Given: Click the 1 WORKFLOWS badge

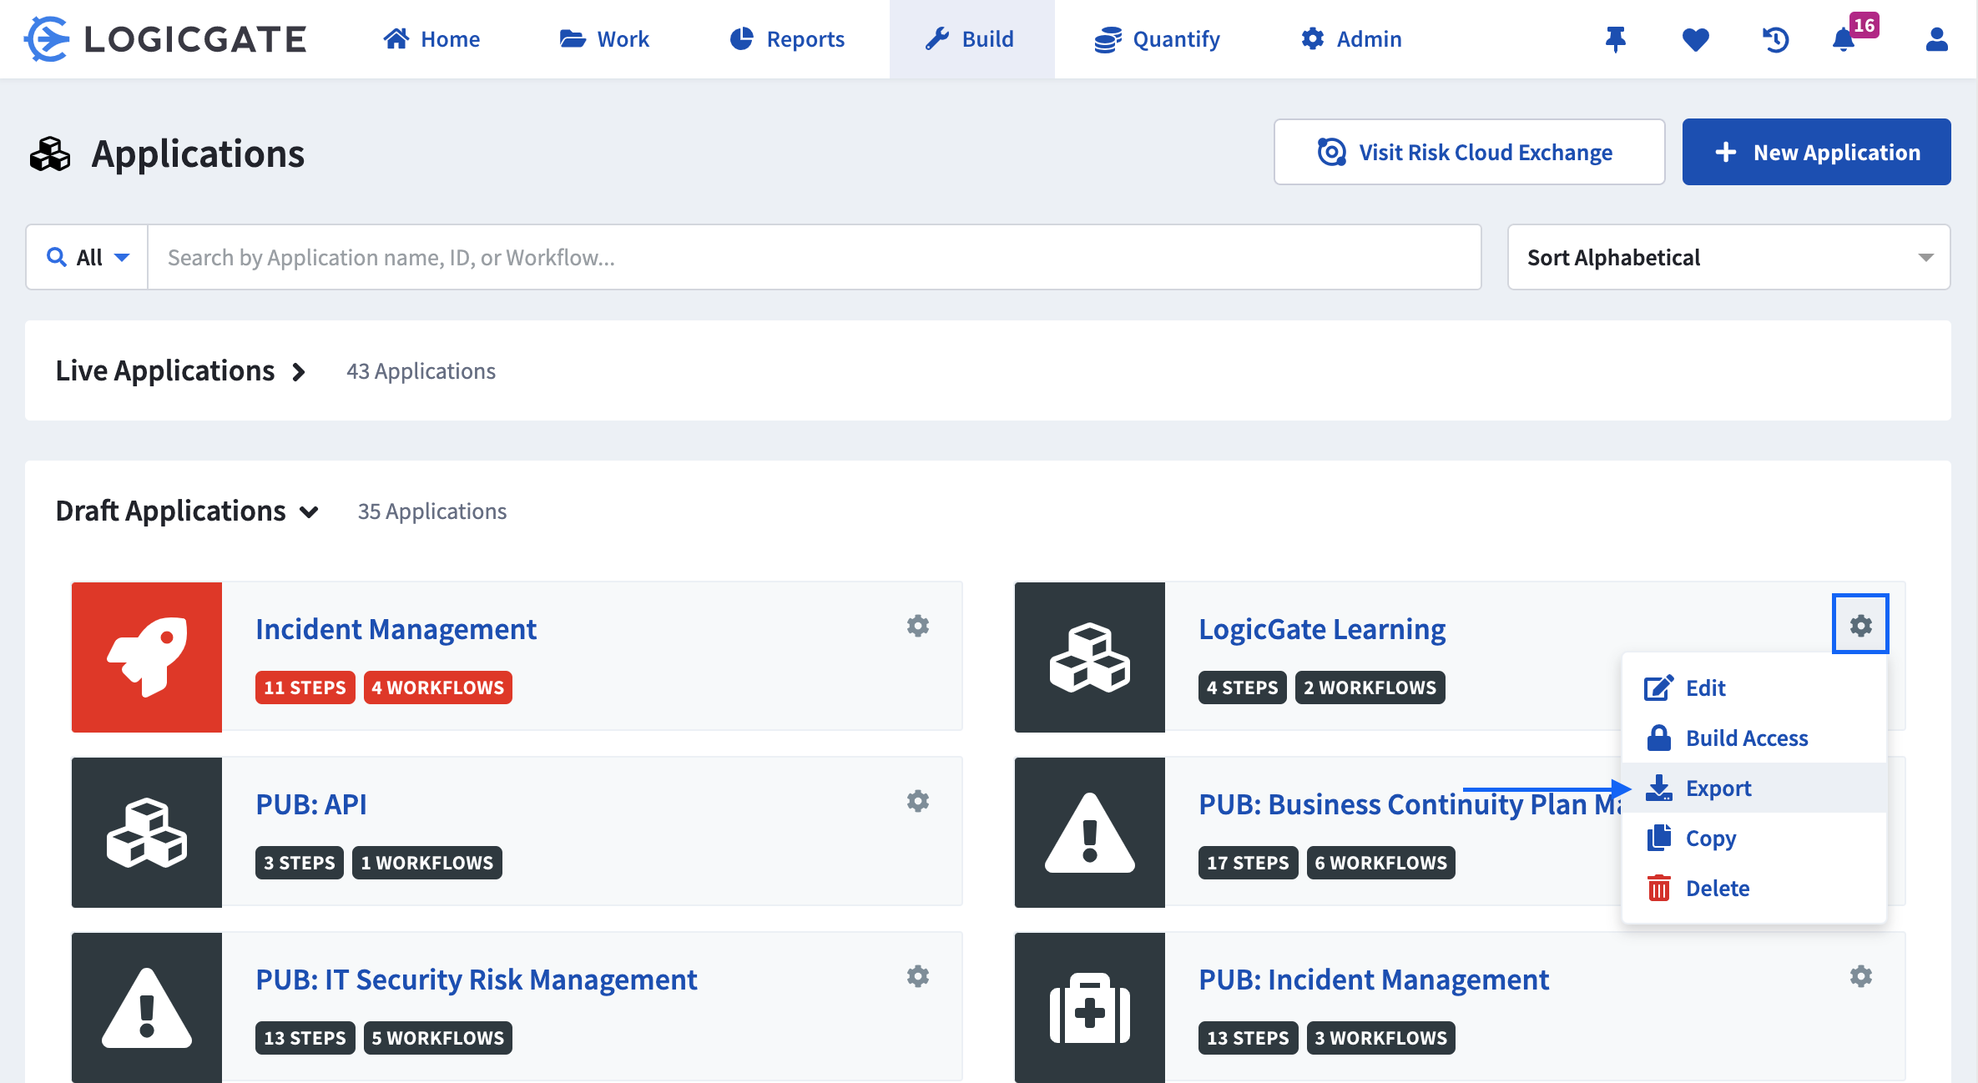Looking at the screenshot, I should pos(426,863).
